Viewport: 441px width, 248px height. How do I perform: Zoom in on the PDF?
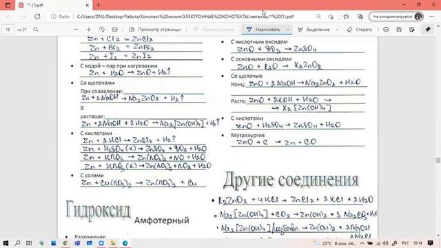89,29
